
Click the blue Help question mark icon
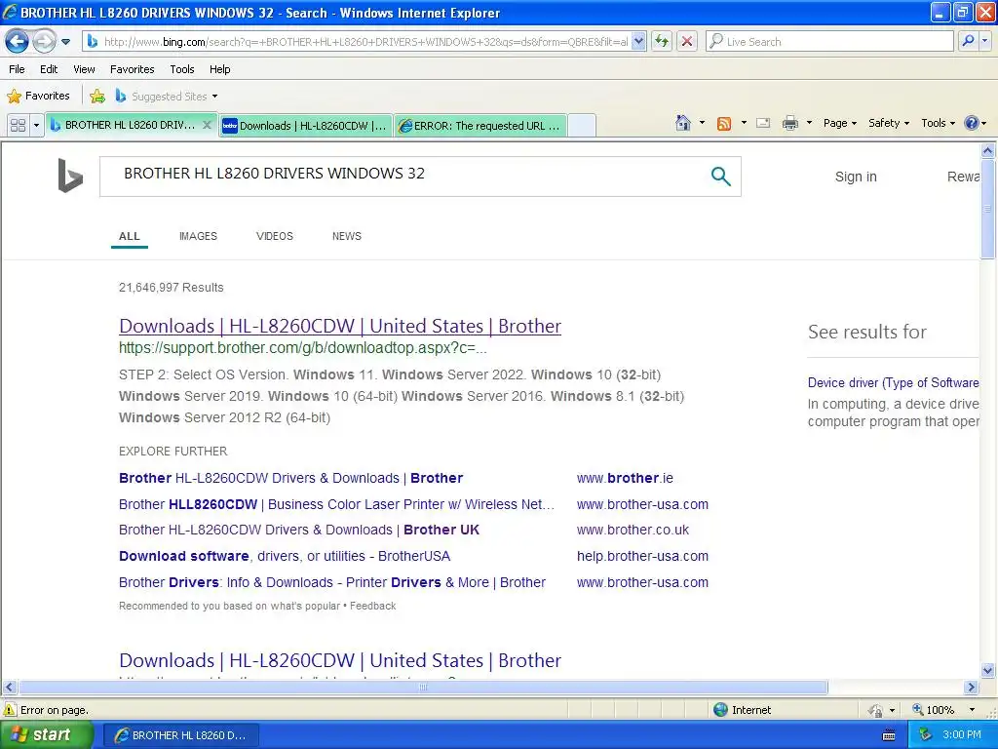coord(972,123)
